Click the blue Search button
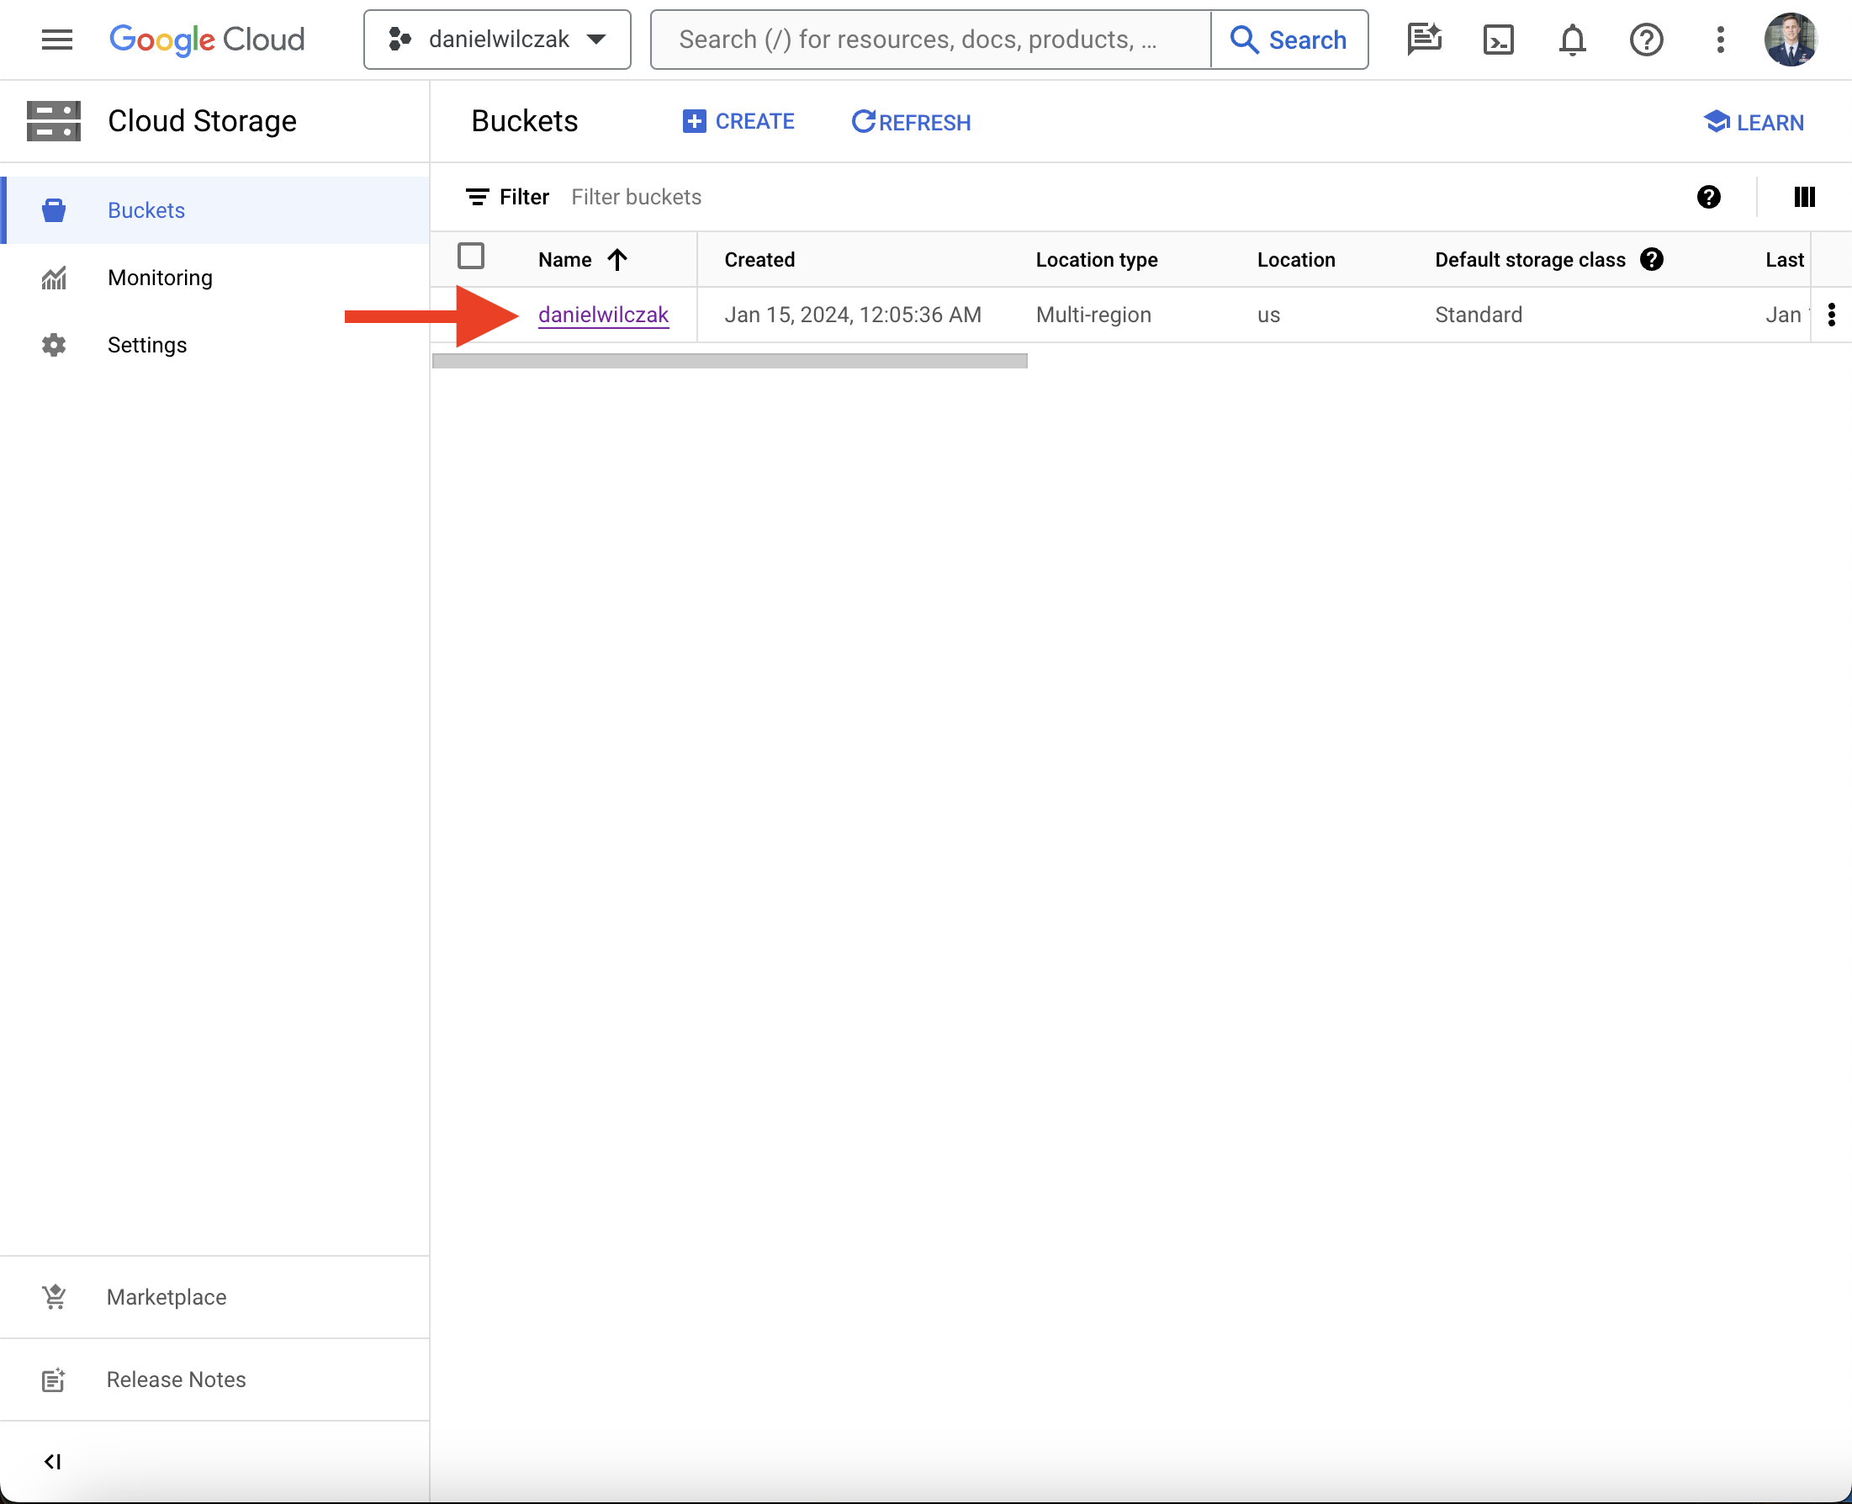This screenshot has height=1504, width=1852. pos(1289,40)
